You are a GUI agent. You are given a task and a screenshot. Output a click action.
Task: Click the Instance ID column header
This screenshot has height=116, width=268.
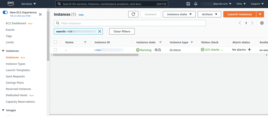tap(102, 42)
